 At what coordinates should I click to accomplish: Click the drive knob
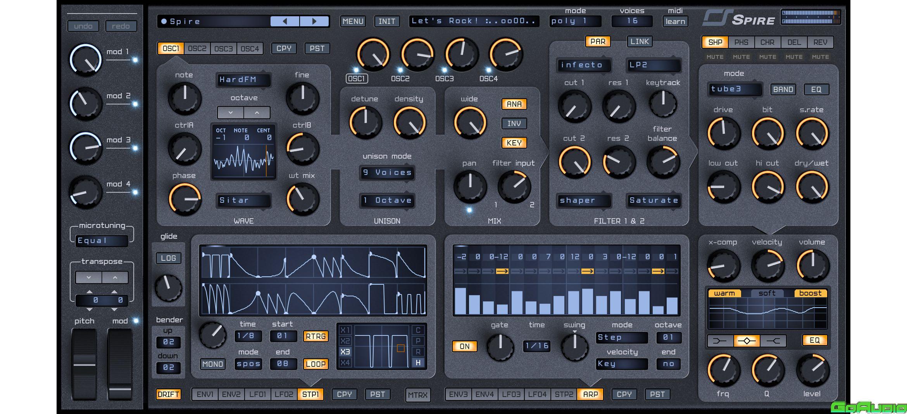click(723, 133)
